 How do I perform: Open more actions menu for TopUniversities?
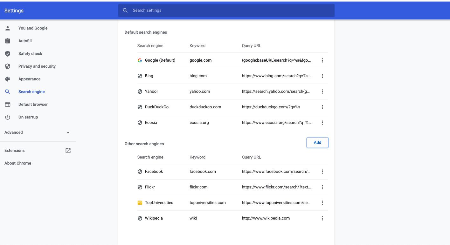point(322,203)
